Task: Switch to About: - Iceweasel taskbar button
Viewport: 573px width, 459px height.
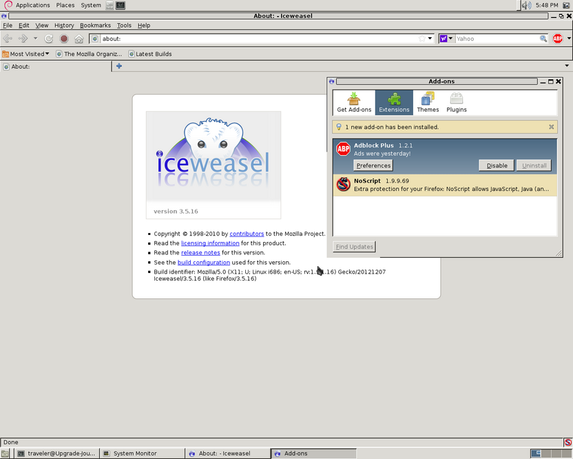Action: pos(227,453)
